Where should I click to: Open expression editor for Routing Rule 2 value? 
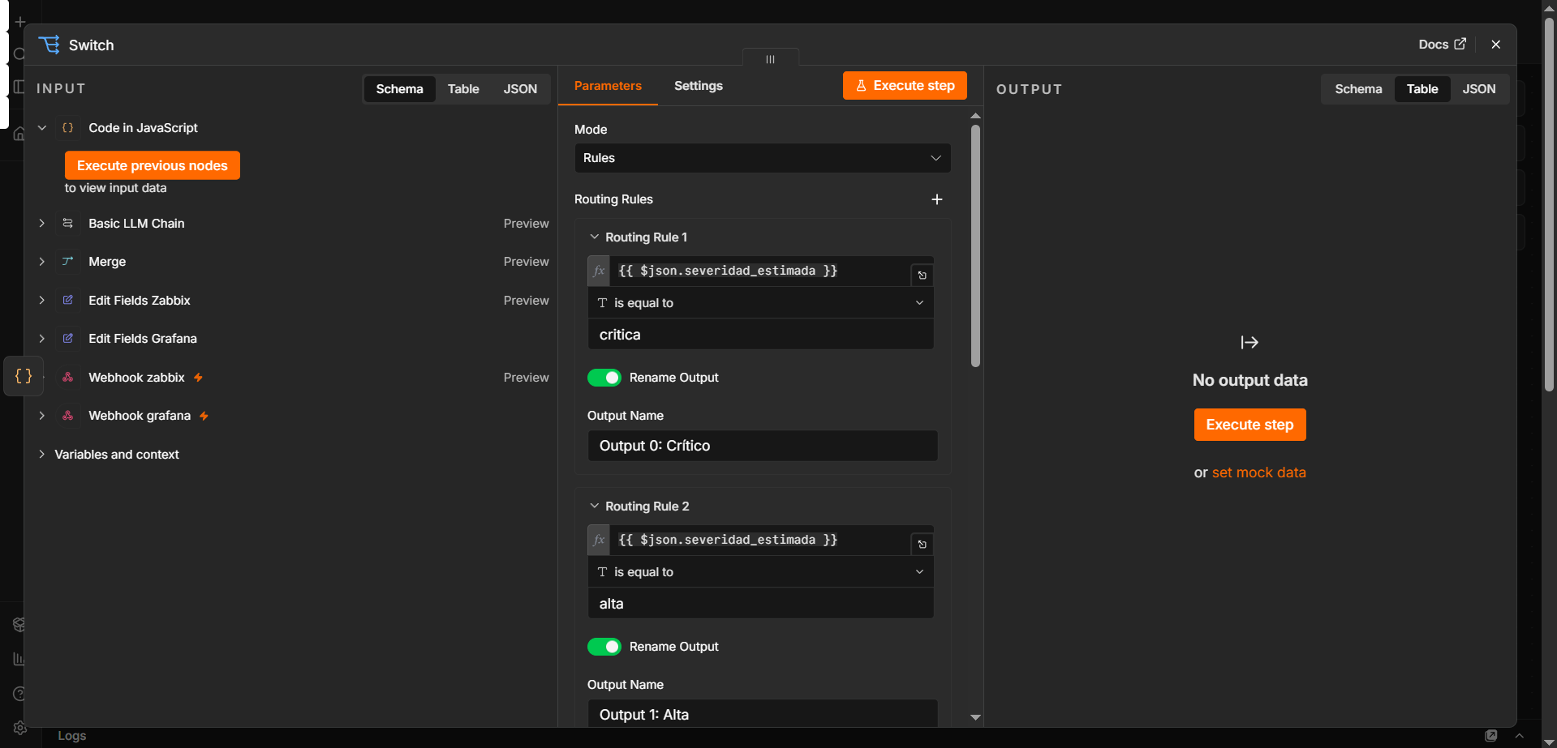922,545
